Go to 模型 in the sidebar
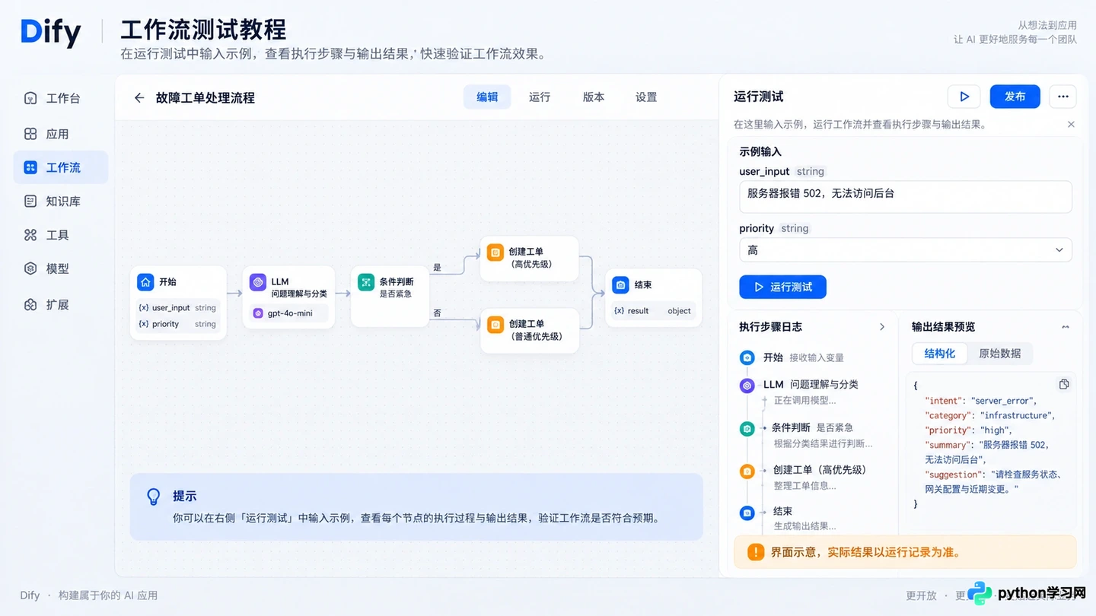The image size is (1096, 616). click(x=61, y=268)
